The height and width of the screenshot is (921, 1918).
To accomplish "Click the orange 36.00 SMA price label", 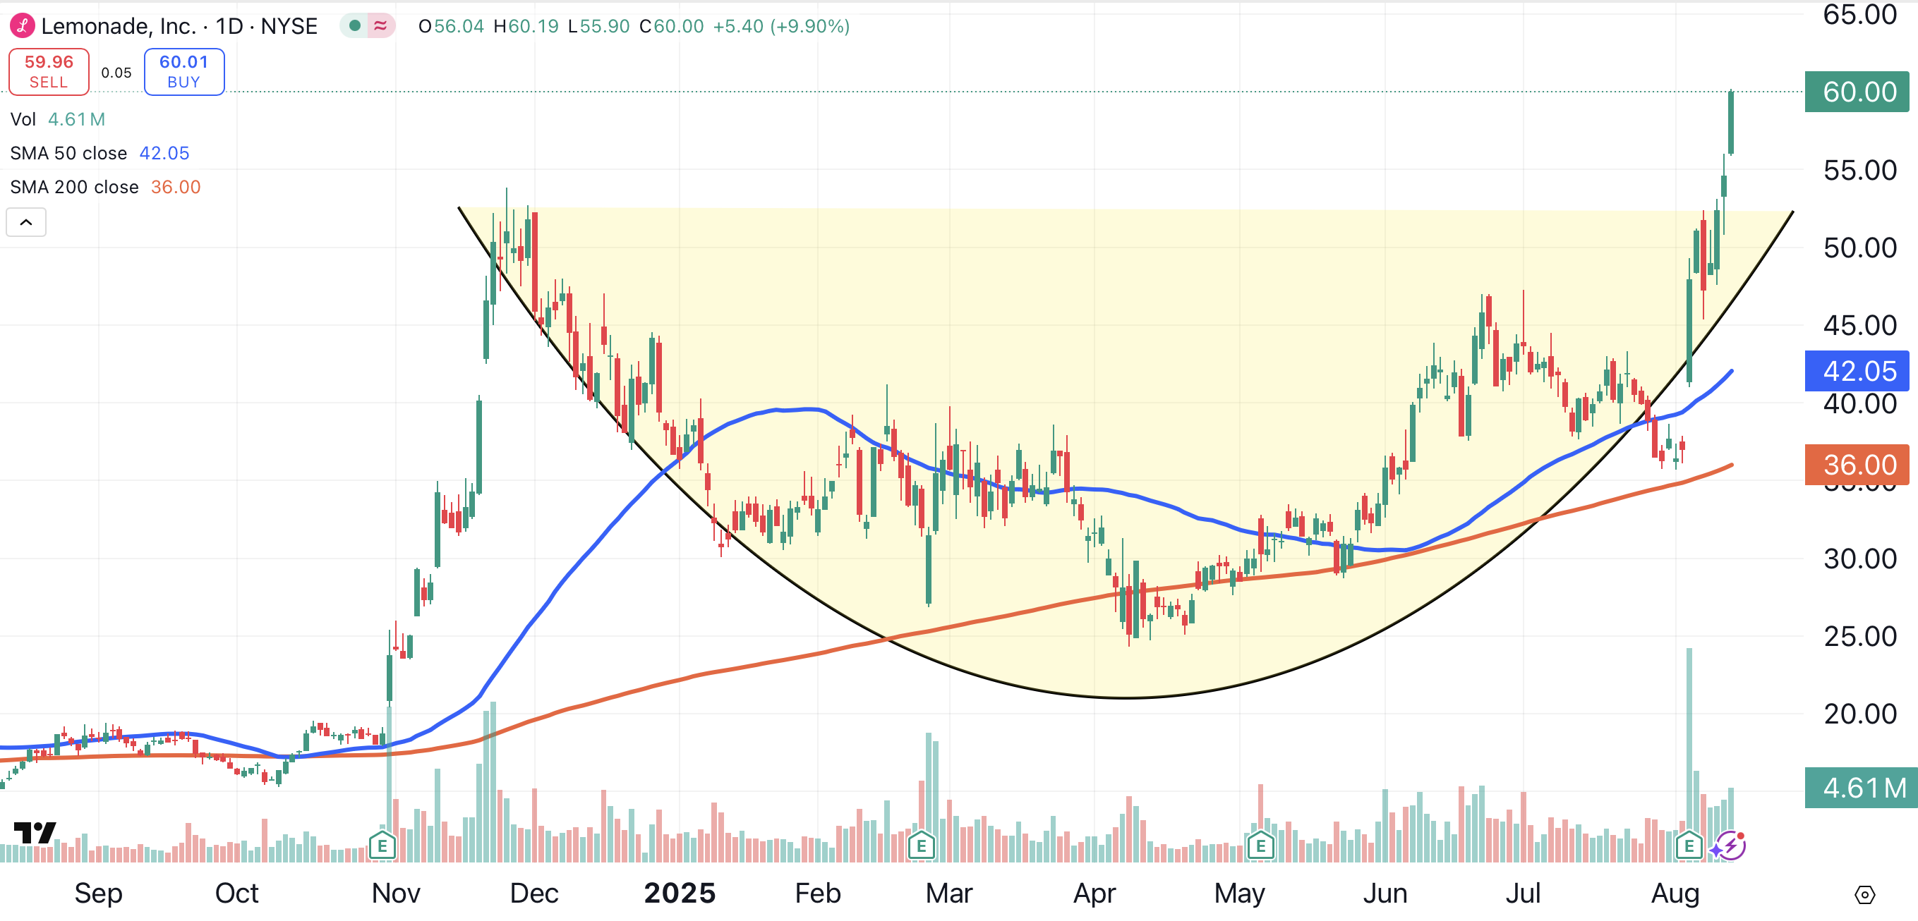I will pyautogui.click(x=1857, y=465).
